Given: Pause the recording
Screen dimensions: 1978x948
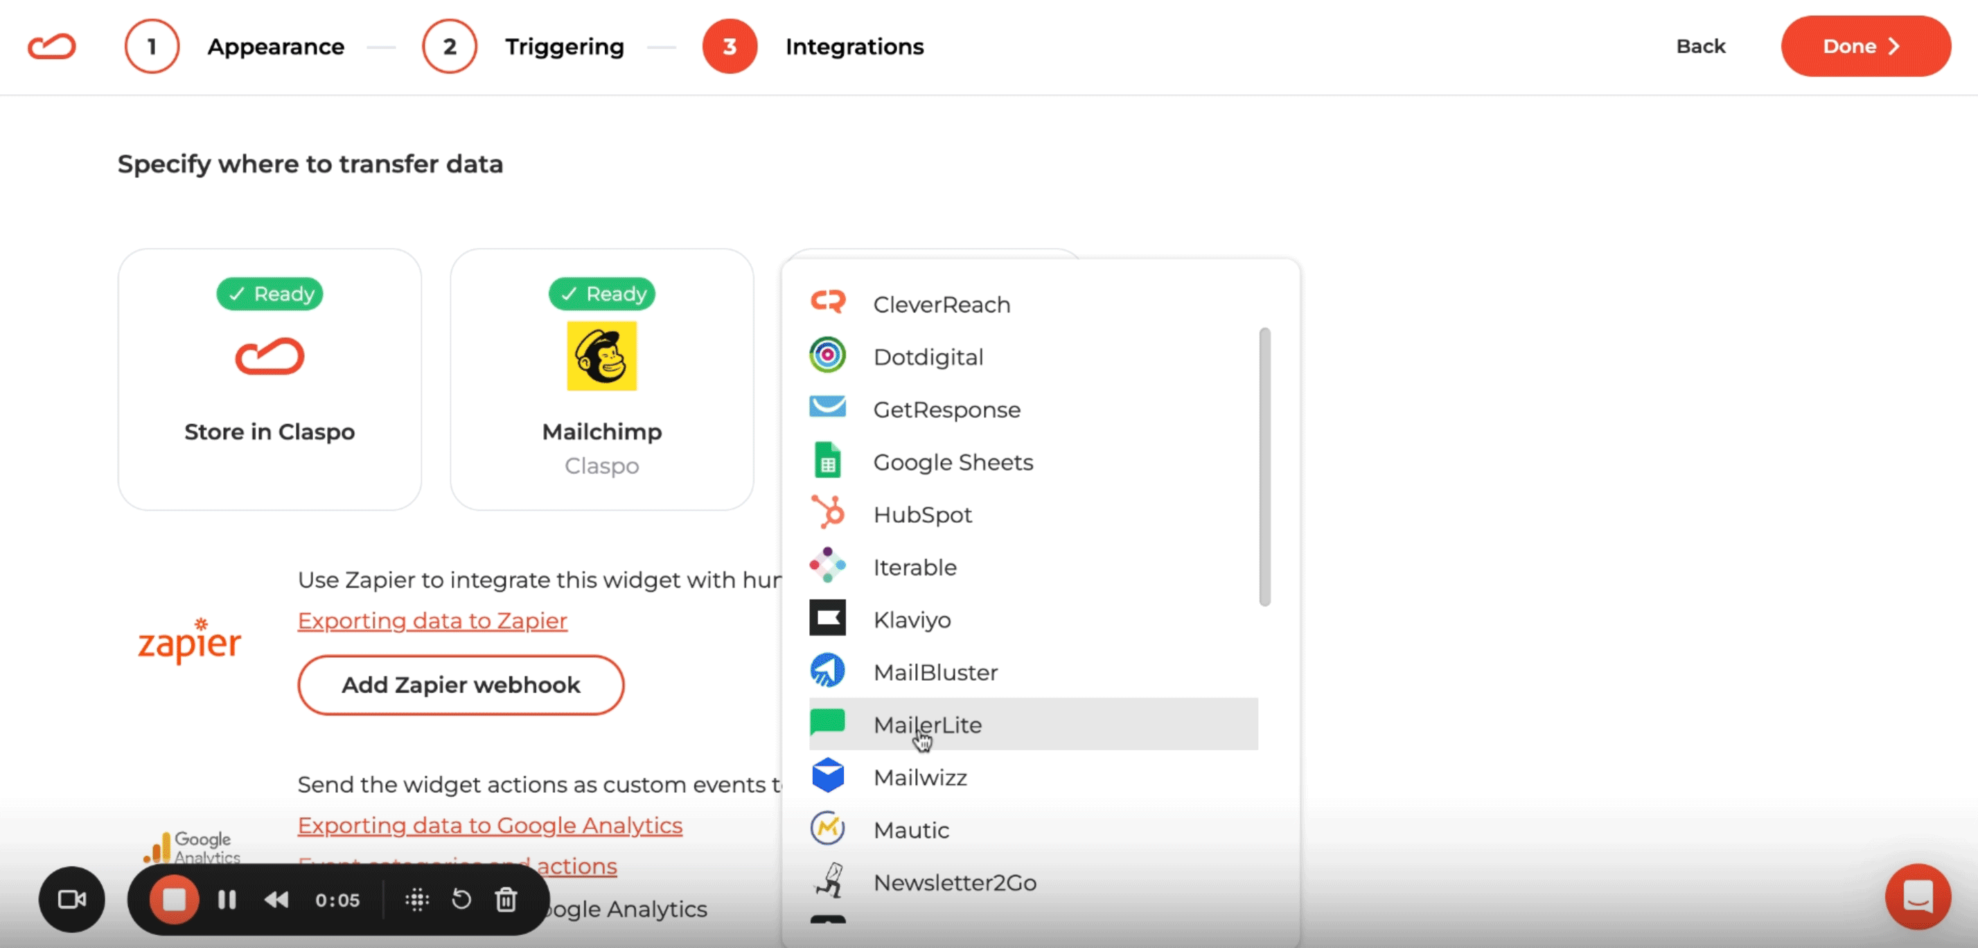Looking at the screenshot, I should [227, 899].
